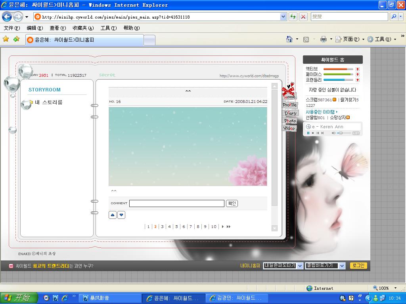Image resolution: width=406 pixels, height=304 pixels.
Task: Open the music player LIST button
Action: tap(356, 133)
